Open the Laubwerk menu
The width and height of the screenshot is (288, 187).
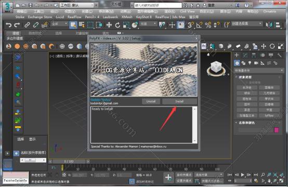110,17
